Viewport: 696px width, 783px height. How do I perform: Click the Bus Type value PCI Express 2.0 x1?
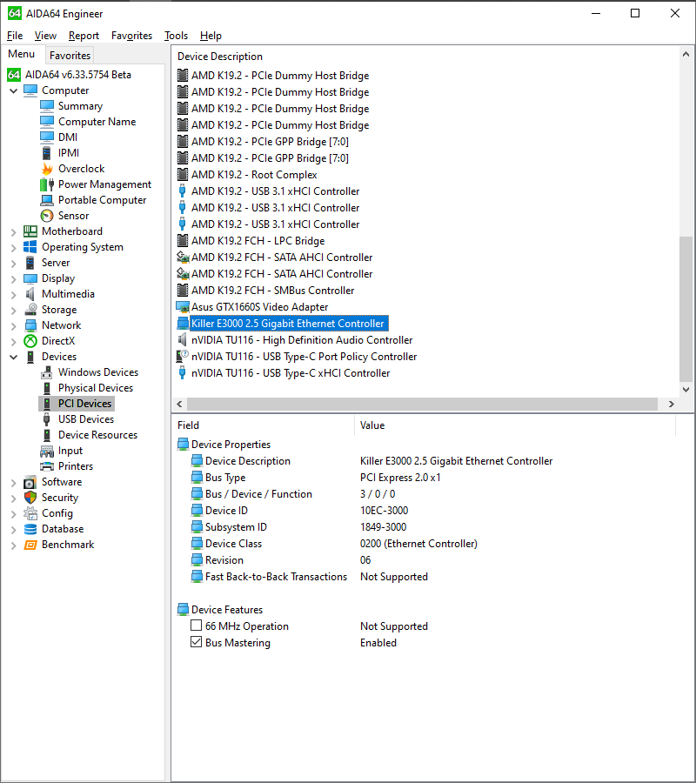tap(400, 478)
